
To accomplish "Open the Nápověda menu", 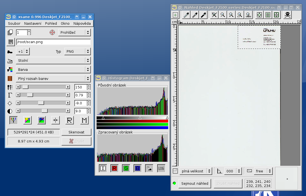I will pos(82,24).
